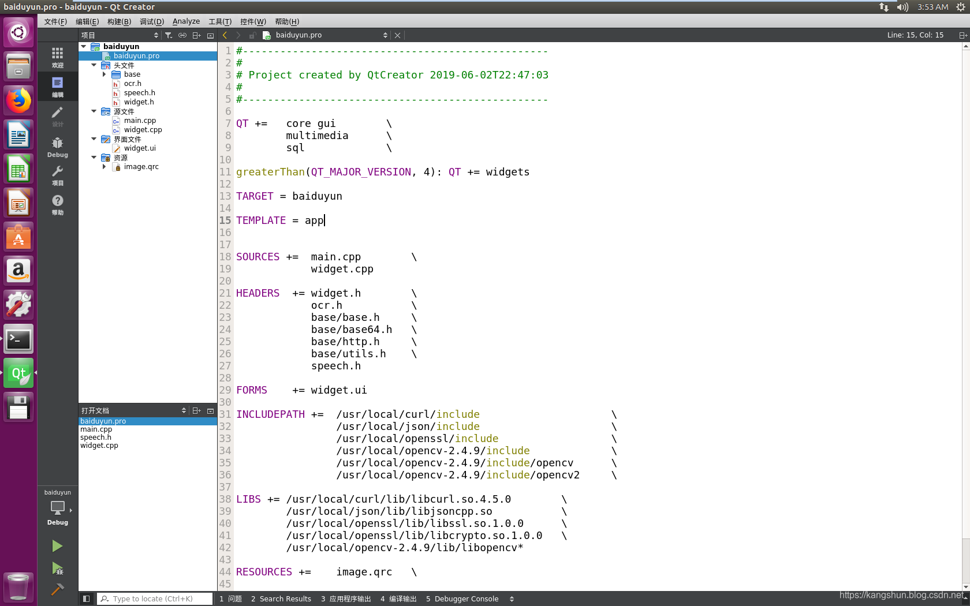Expand the image.qrc resource node
Image resolution: width=970 pixels, height=606 pixels.
tap(105, 167)
